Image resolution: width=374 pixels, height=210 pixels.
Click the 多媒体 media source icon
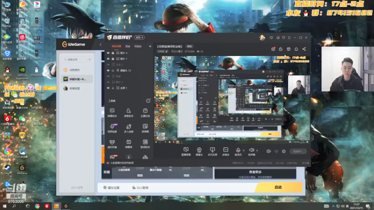[x=226, y=151]
